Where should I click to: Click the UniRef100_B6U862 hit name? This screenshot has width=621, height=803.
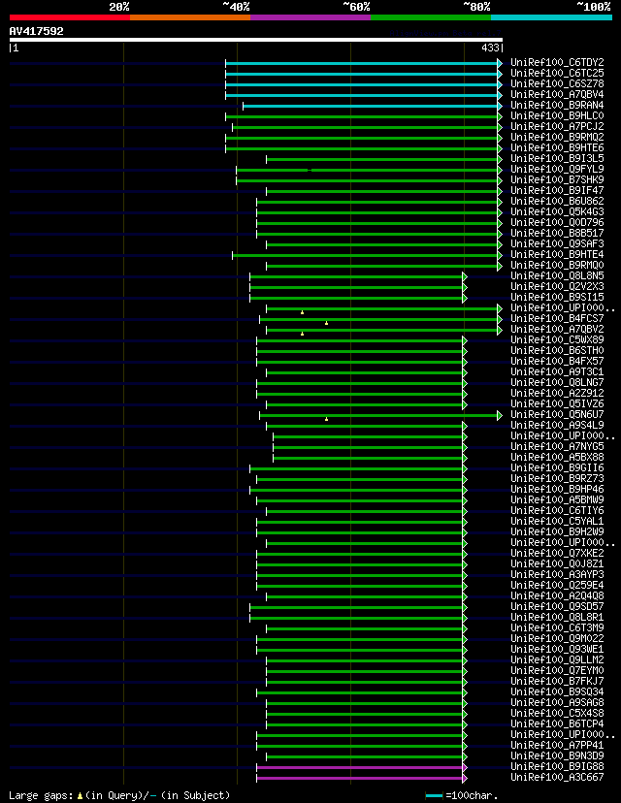pyautogui.click(x=557, y=202)
